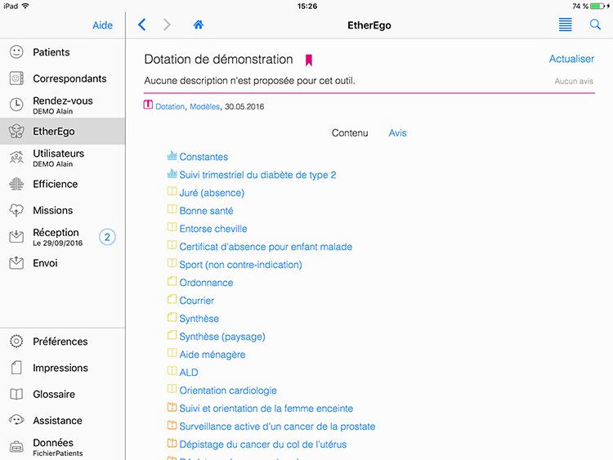Switch to the Avis tab
The width and height of the screenshot is (613, 460).
(397, 133)
